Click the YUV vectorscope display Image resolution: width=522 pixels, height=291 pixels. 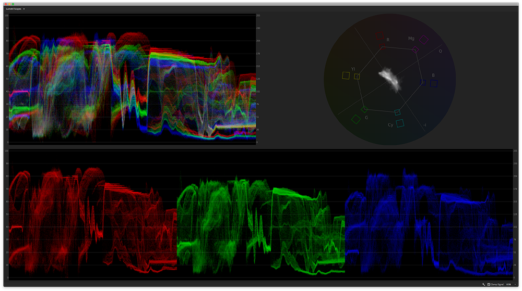tap(389, 79)
